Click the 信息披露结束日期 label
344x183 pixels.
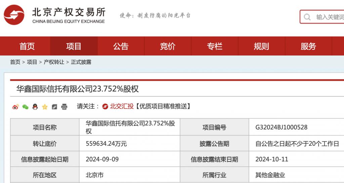[214, 159]
